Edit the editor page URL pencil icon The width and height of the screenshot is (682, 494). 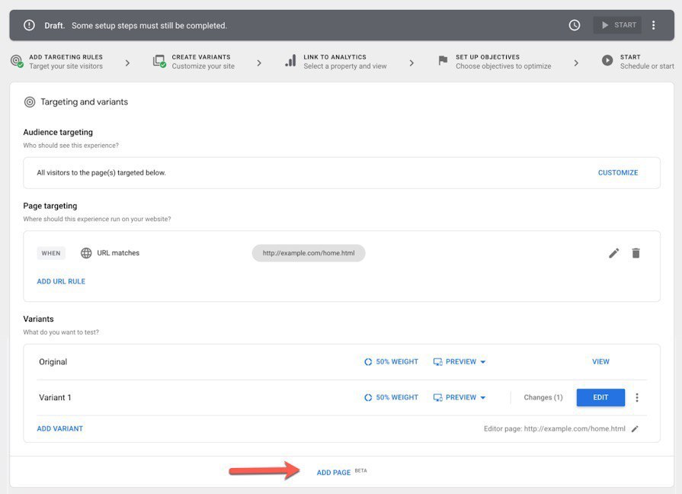click(x=635, y=429)
